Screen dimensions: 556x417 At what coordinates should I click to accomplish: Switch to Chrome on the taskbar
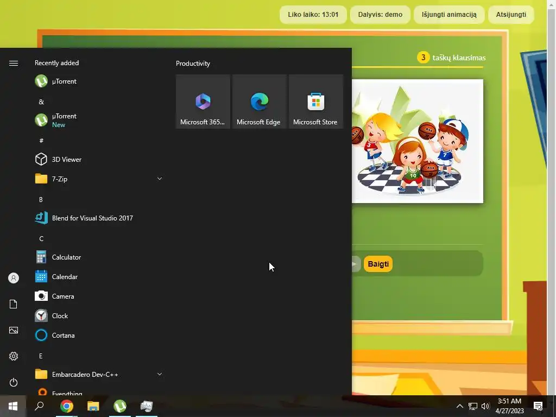(67, 406)
